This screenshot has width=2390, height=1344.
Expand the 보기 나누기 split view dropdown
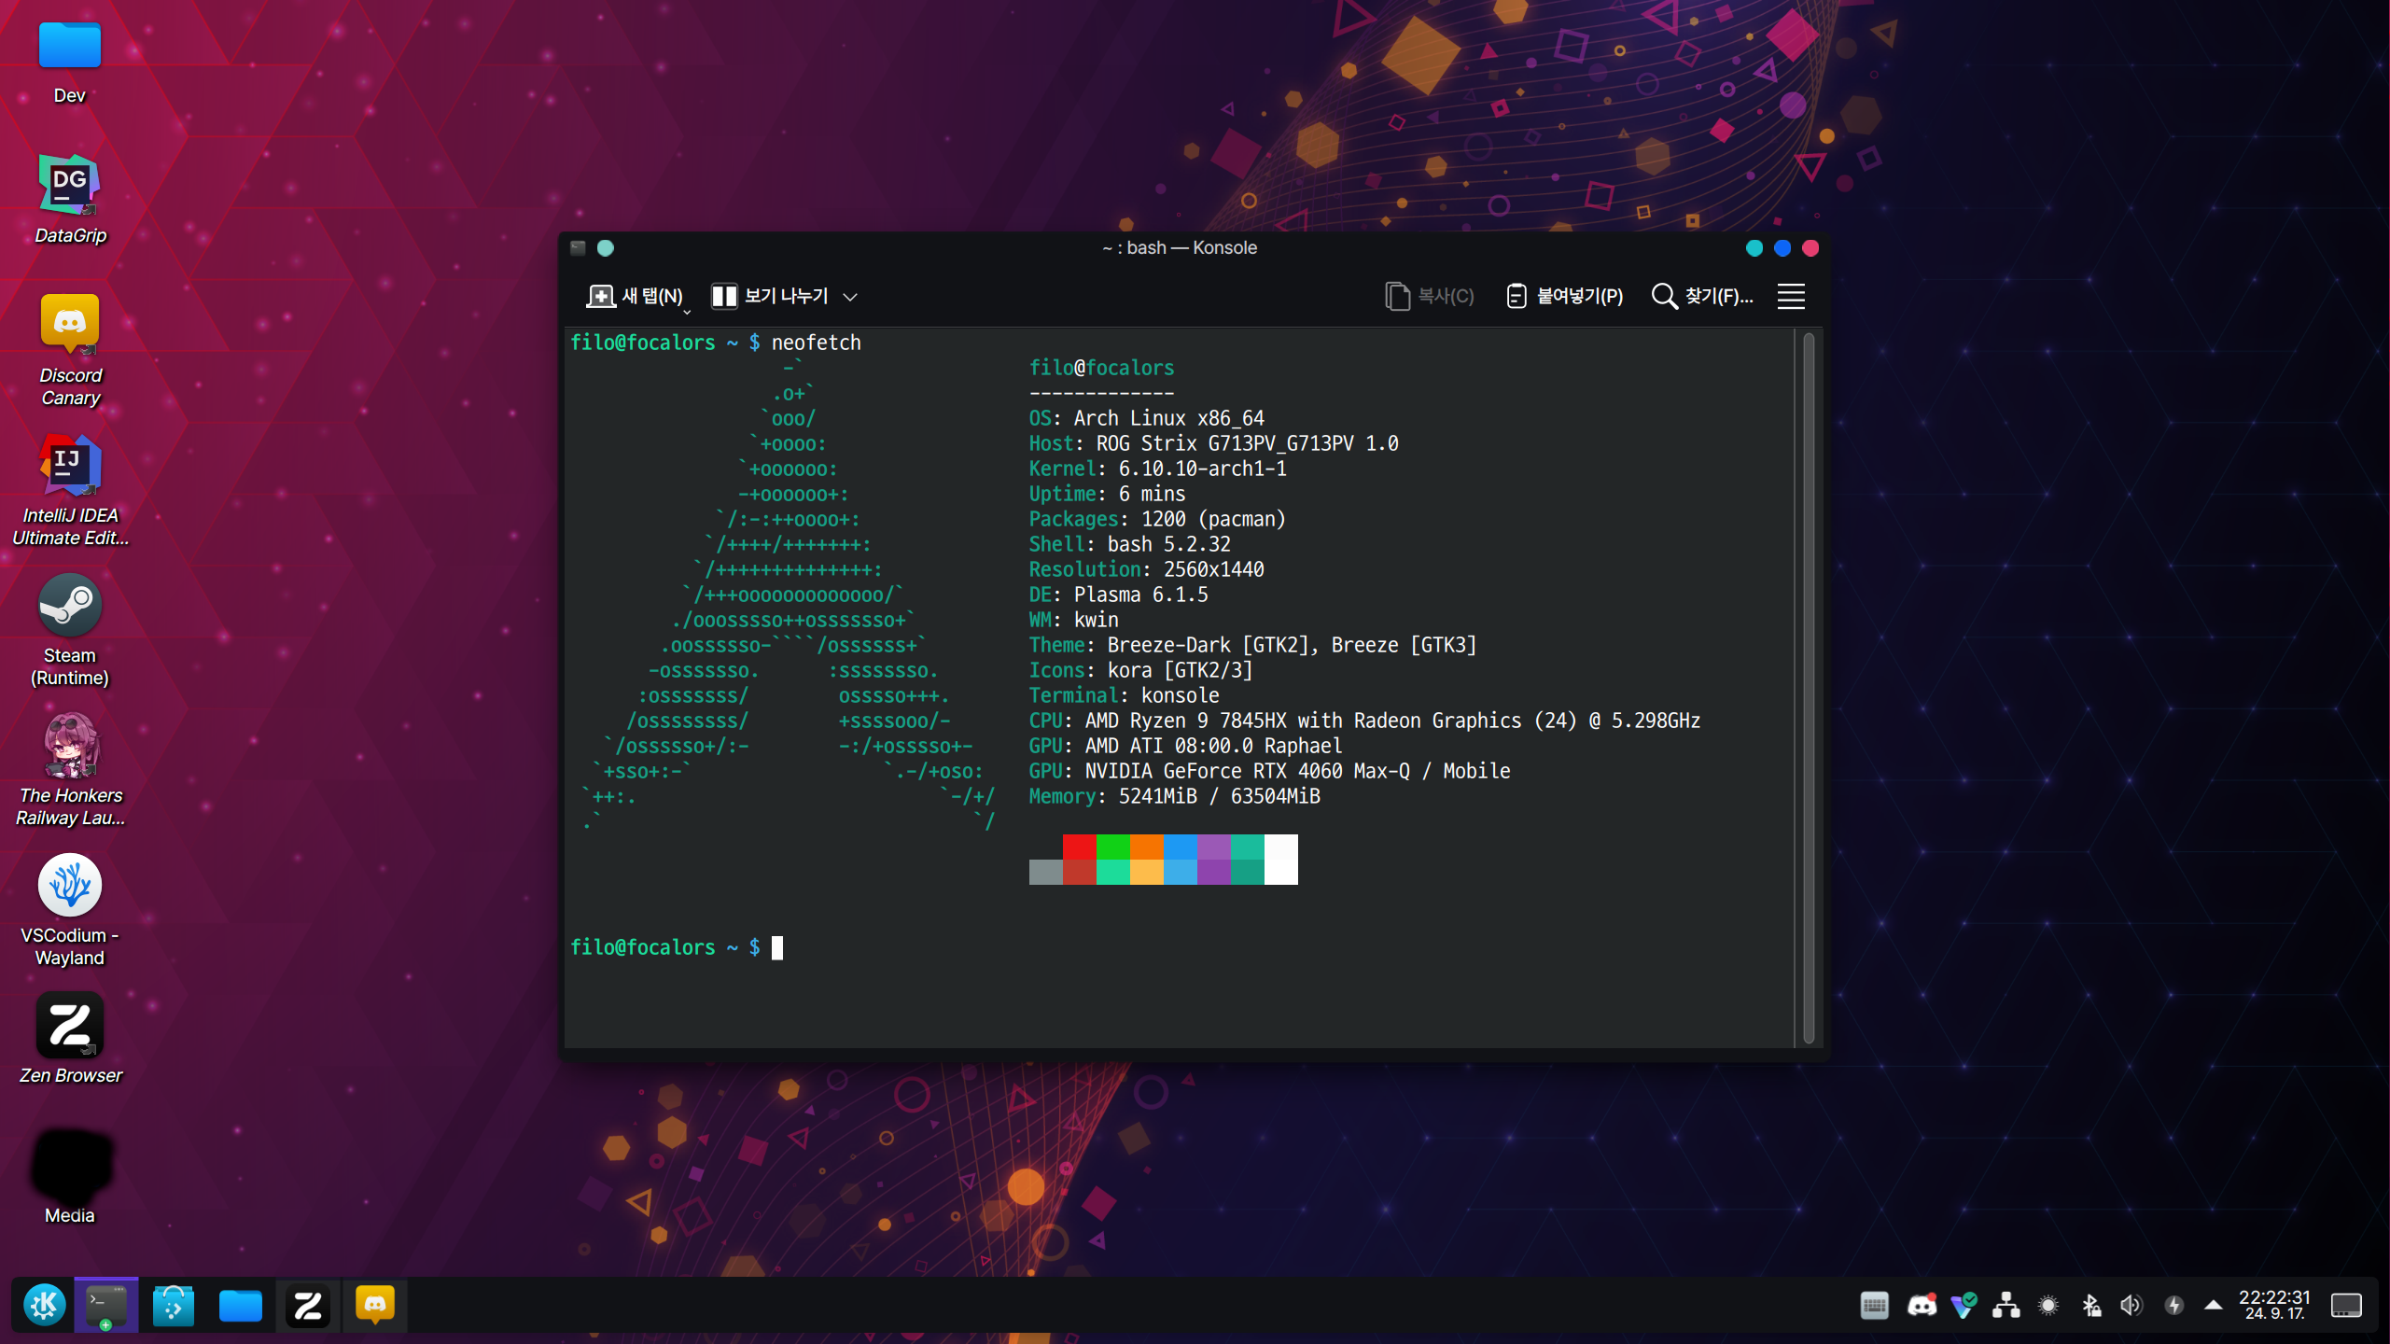pyautogui.click(x=854, y=295)
